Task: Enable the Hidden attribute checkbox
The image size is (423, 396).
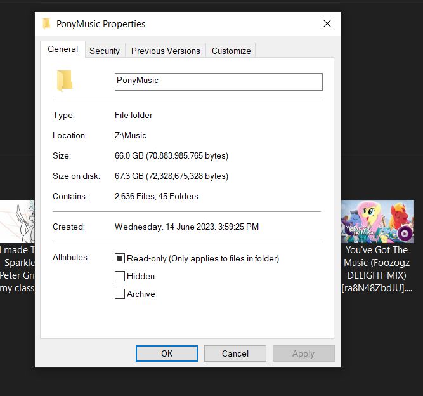Action: (x=119, y=276)
